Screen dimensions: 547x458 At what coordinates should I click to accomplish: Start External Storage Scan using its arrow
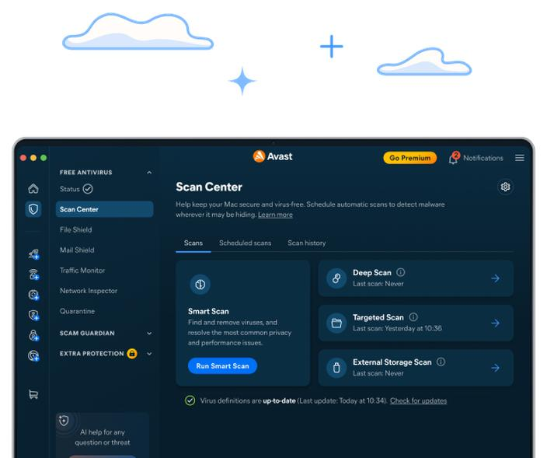(x=496, y=368)
